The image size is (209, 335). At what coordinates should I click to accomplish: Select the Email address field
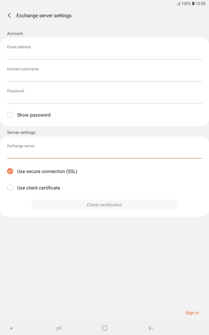[104, 51]
